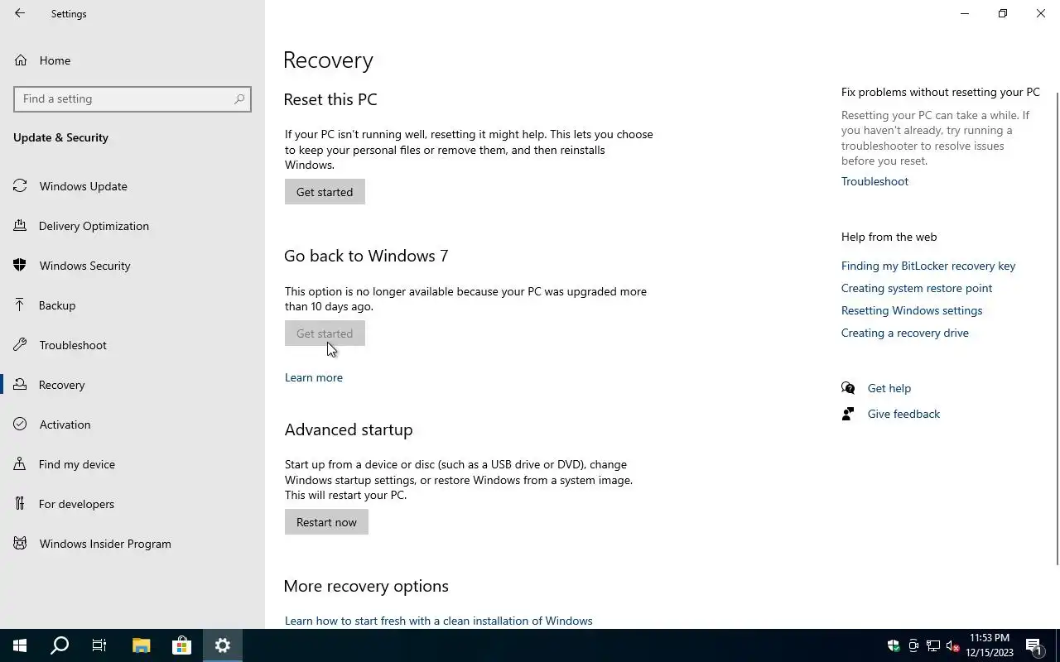The width and height of the screenshot is (1060, 662).
Task: Click the Learn more link
Action: pos(314,377)
